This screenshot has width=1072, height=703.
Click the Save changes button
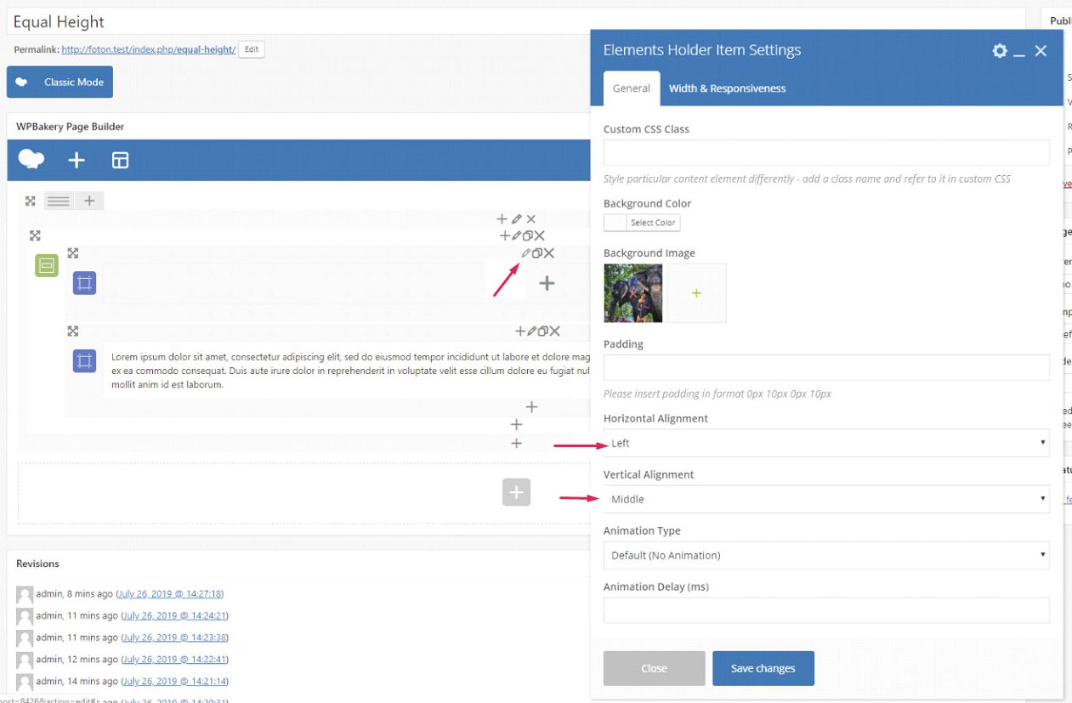[763, 668]
